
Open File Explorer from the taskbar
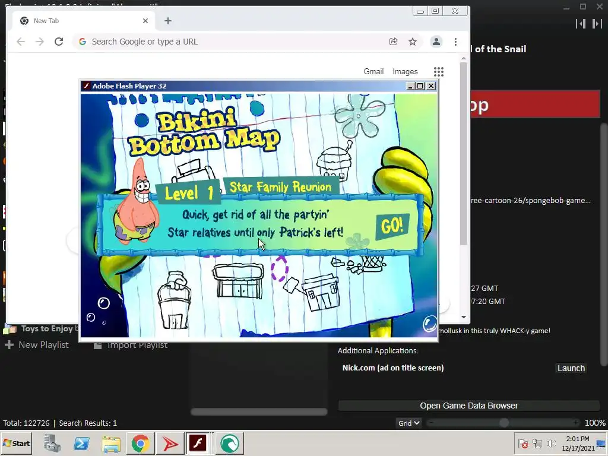(111, 443)
